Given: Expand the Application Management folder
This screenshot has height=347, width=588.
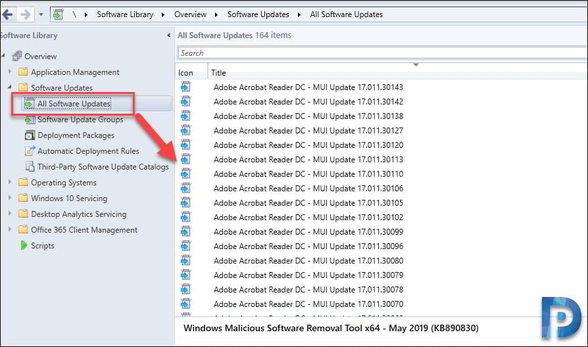Looking at the screenshot, I should 10,71.
